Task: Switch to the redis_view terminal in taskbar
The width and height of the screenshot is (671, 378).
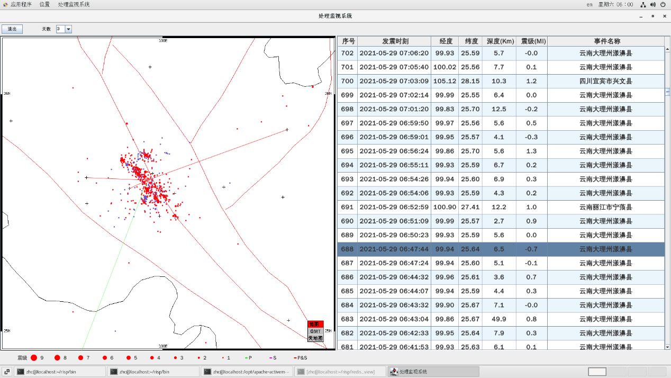Action: [x=340, y=372]
